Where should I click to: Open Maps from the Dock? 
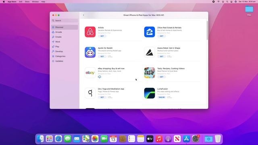point(86,139)
